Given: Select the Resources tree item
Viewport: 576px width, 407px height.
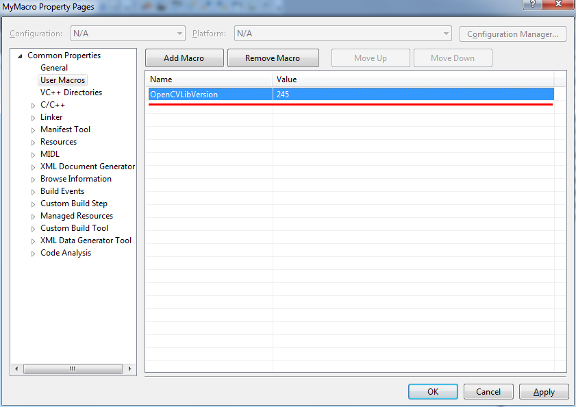Looking at the screenshot, I should click(x=58, y=142).
